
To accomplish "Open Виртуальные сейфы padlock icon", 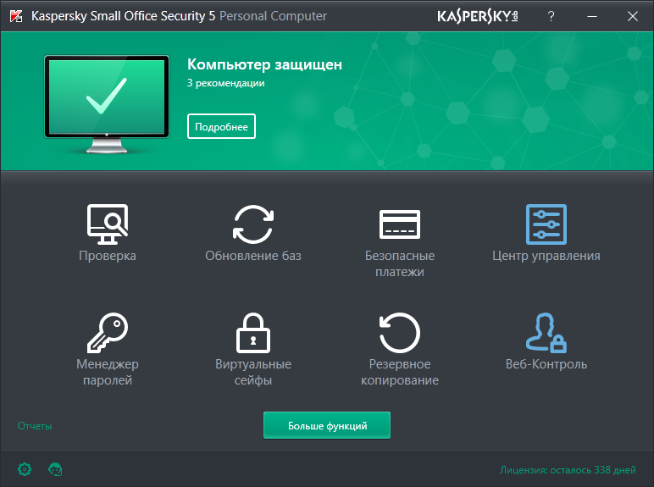I will [253, 332].
